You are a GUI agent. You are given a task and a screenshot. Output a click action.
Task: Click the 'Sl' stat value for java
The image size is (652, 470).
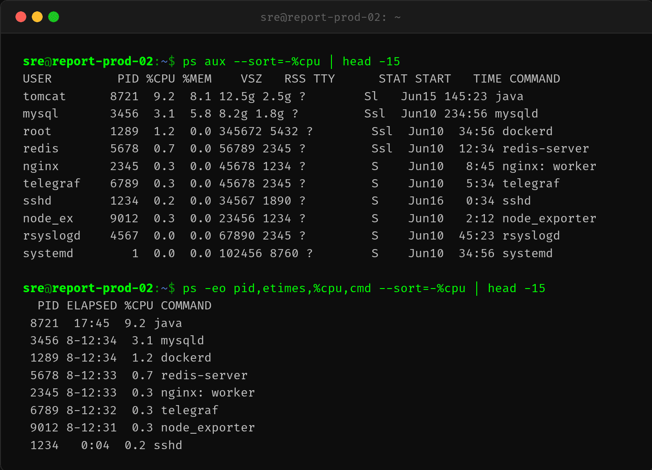pos(371,96)
